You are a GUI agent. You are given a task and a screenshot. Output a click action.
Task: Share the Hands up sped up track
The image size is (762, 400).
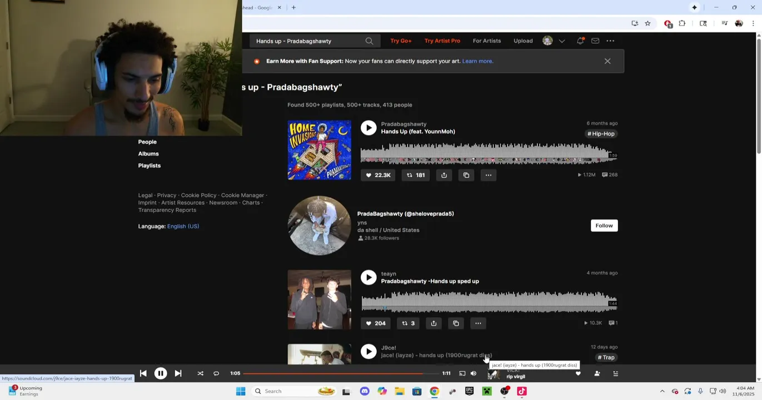434,323
